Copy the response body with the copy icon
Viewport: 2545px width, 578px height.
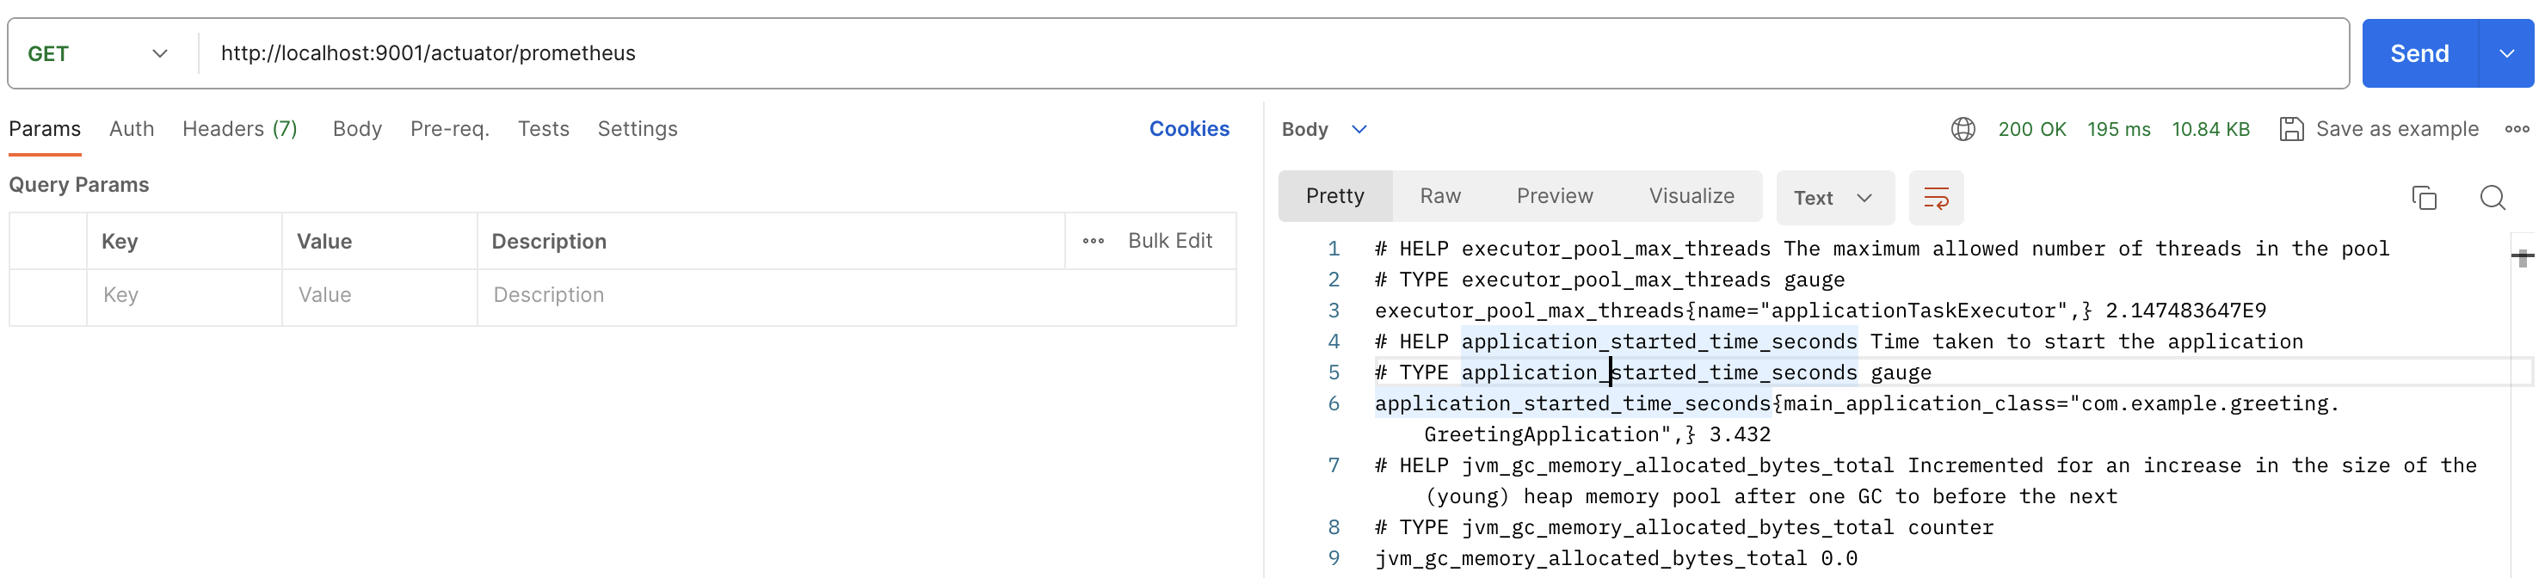[2423, 198]
